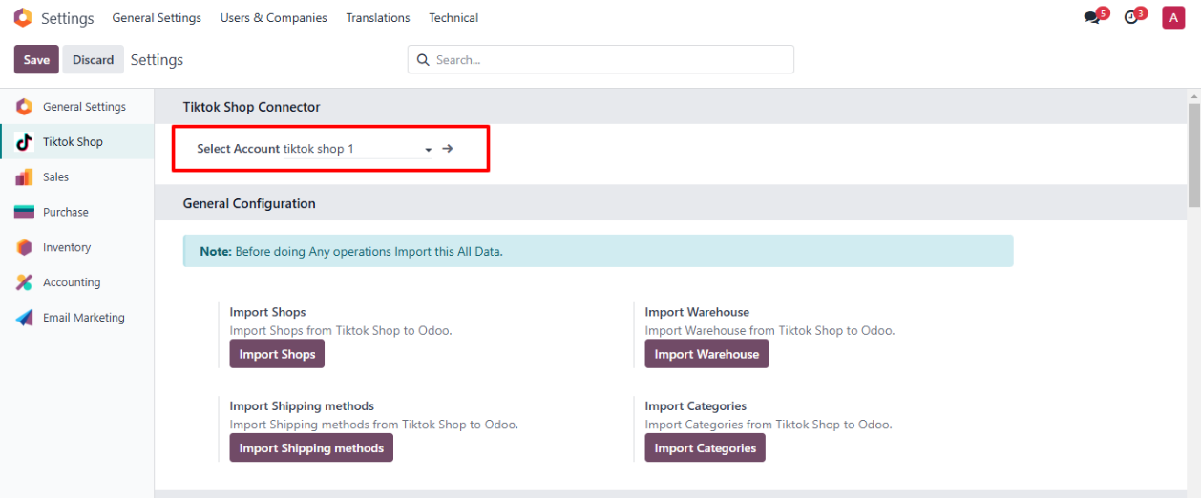This screenshot has width=1201, height=498.
Task: Open the Translations menu
Action: click(x=378, y=18)
